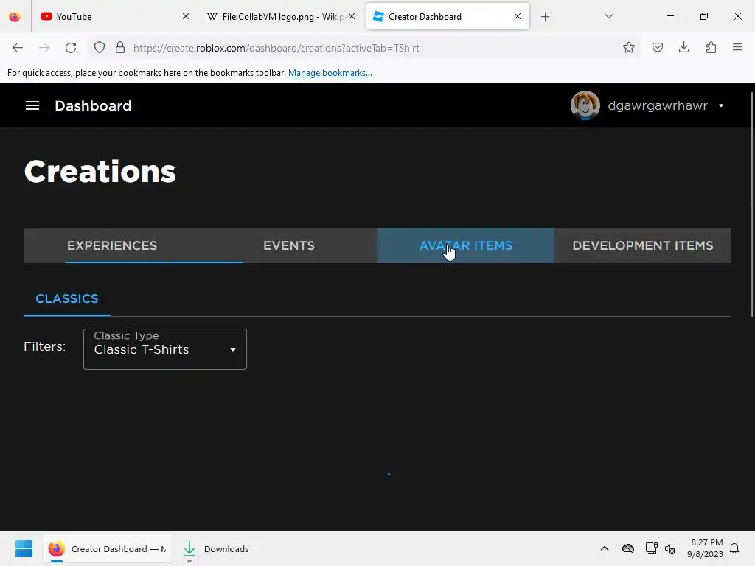Click the OneDrive cloud tray icon

click(628, 548)
